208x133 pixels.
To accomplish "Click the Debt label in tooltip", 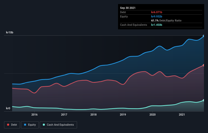I will click(x=123, y=12).
